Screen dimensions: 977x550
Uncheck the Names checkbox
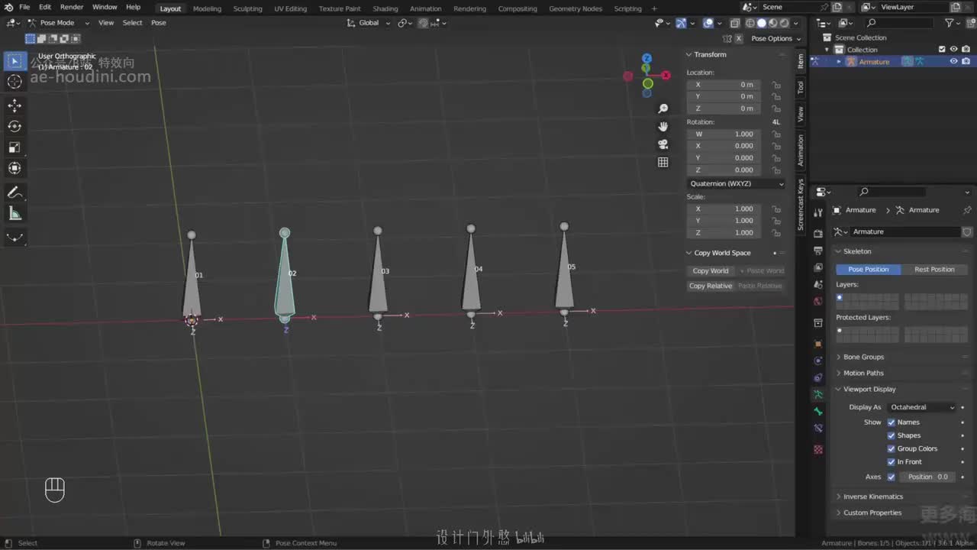point(891,422)
